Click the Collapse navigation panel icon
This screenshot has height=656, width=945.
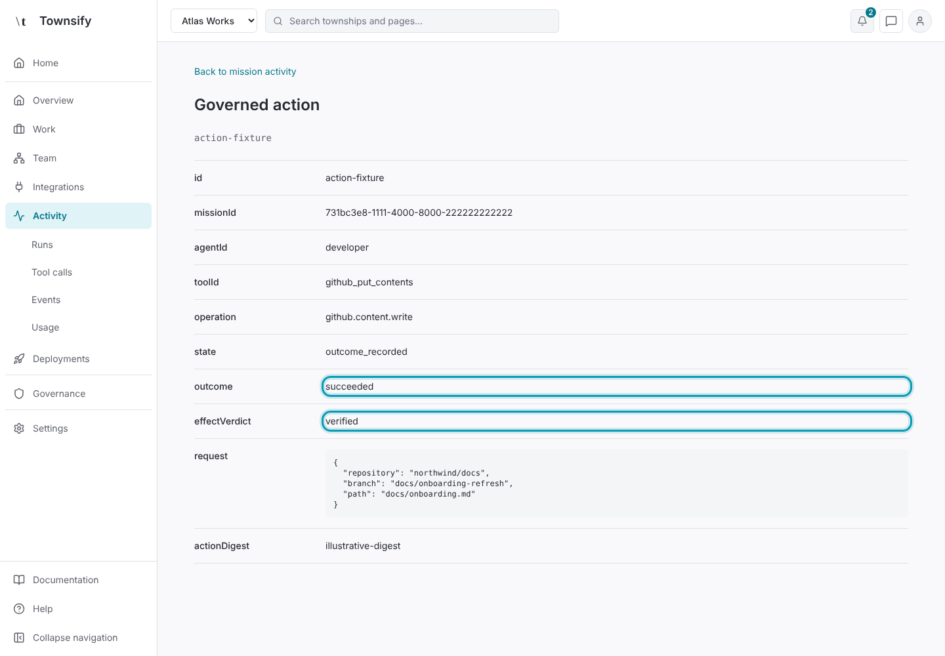point(19,638)
